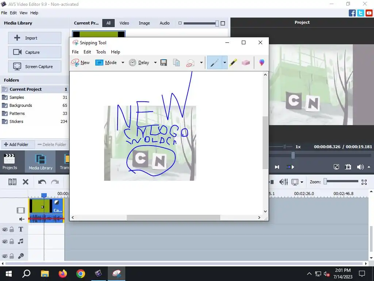The width and height of the screenshot is (374, 281).
Task: Copy the snip using the copy icon
Action: point(176,63)
